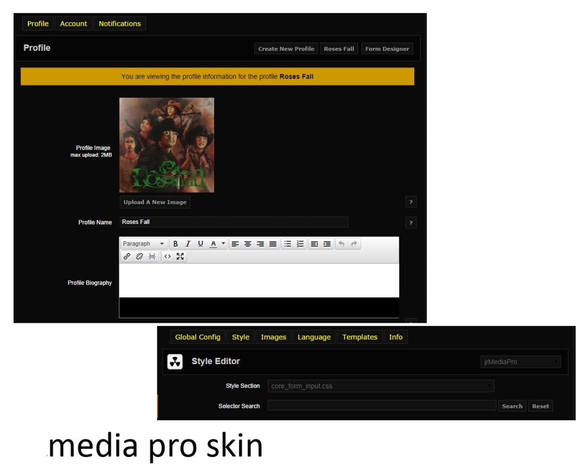580x472 pixels.
Task: Increase the paragraph indent
Action: click(327, 244)
